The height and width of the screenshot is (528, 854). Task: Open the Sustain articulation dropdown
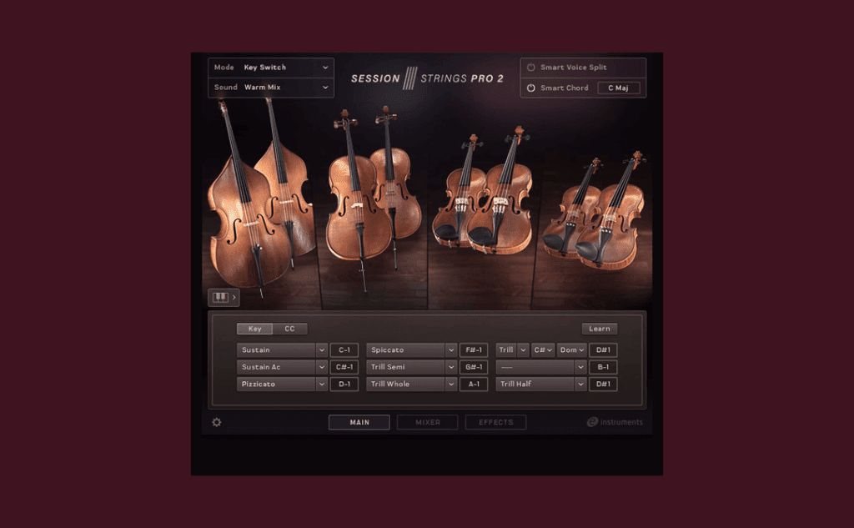pos(282,349)
